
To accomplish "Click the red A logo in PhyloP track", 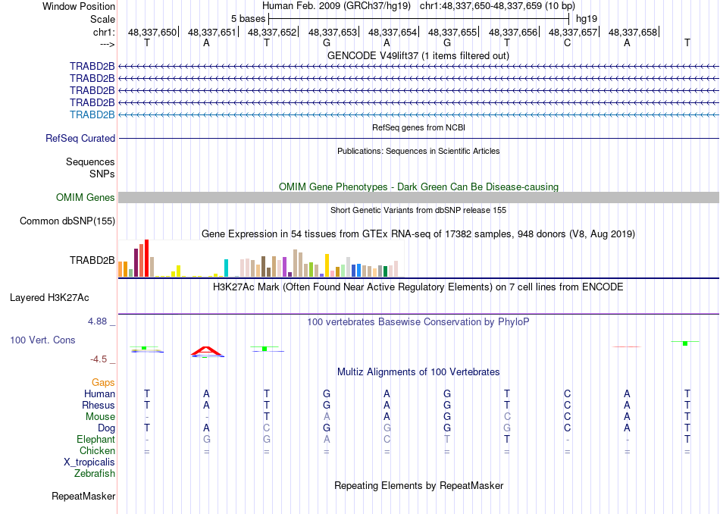I will tap(207, 352).
